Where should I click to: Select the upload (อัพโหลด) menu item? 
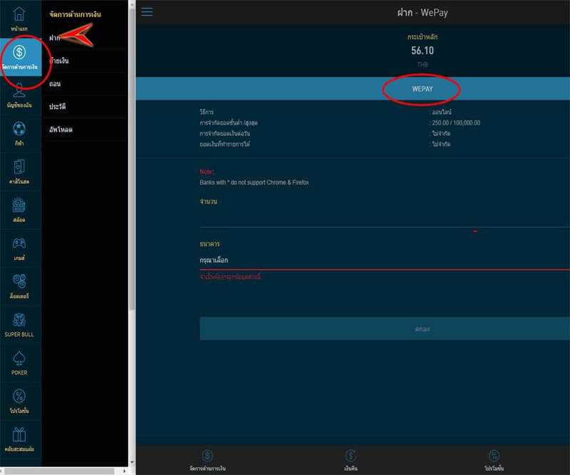tap(85, 130)
